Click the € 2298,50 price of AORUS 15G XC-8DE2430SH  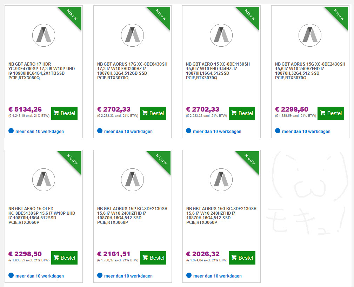click(292, 109)
